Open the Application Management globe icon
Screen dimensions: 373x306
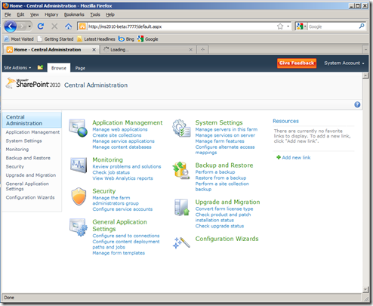click(x=79, y=128)
